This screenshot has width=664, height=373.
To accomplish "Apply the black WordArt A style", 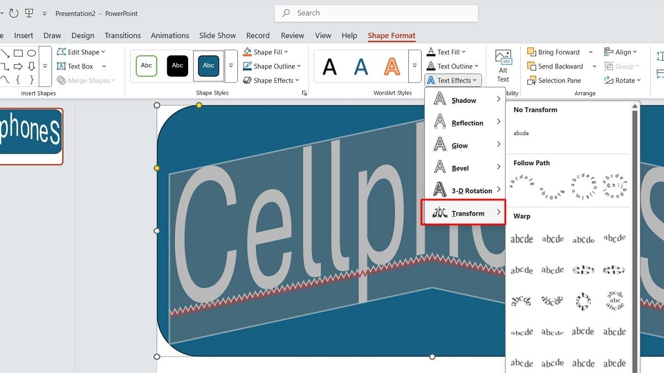I will (x=330, y=66).
